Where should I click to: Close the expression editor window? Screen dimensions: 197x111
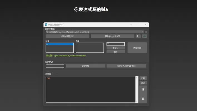point(145,25)
